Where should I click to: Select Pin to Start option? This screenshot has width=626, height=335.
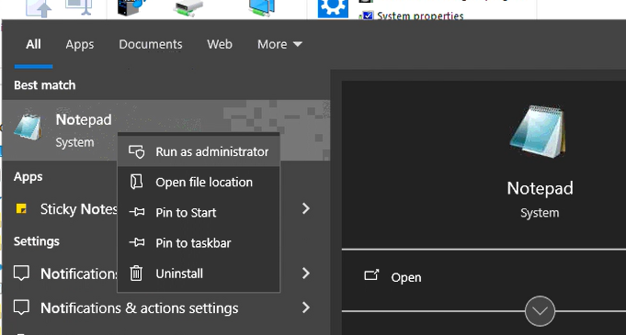(199, 213)
